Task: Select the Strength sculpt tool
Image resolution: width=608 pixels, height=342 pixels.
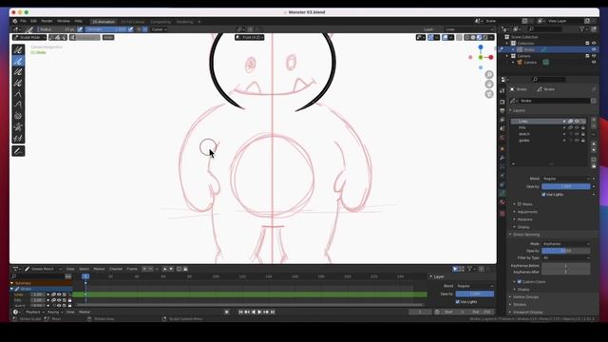Action: pyautogui.click(x=18, y=72)
